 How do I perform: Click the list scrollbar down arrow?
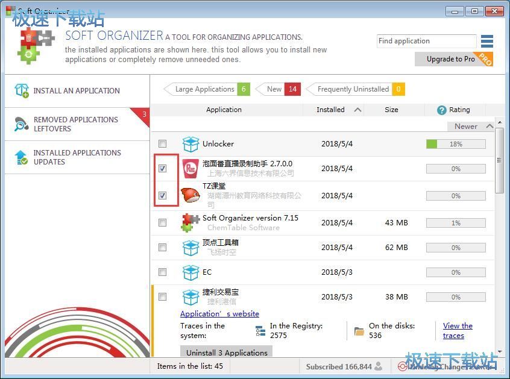[x=500, y=352]
